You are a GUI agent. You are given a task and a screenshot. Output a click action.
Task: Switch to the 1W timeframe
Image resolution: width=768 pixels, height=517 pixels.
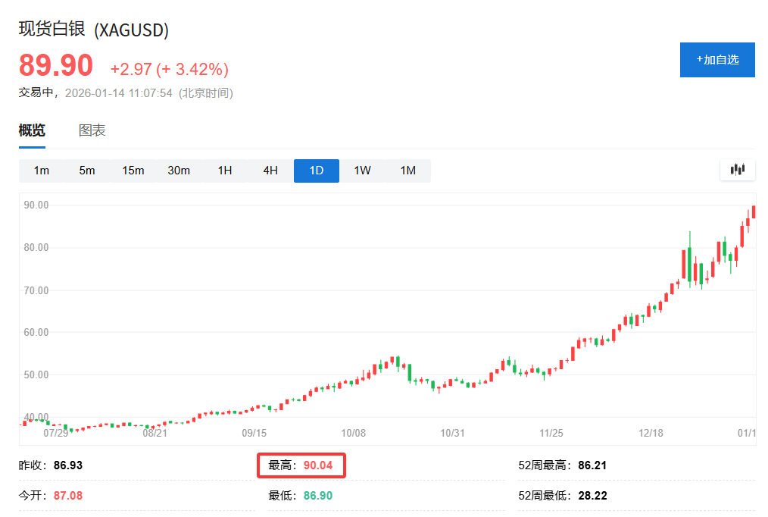tap(362, 170)
